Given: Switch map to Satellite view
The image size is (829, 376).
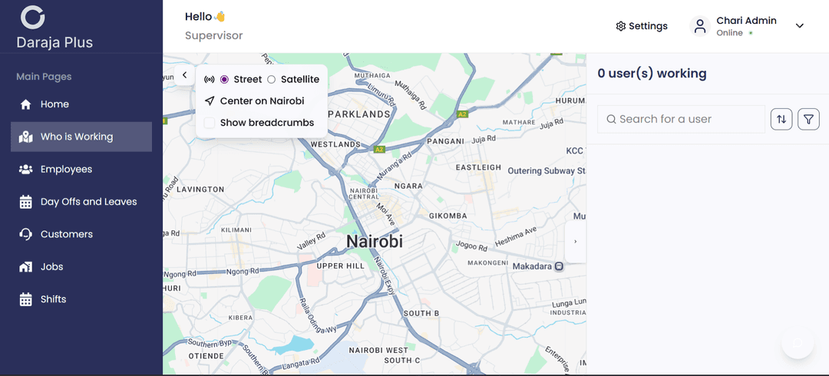Looking at the screenshot, I should tap(272, 80).
